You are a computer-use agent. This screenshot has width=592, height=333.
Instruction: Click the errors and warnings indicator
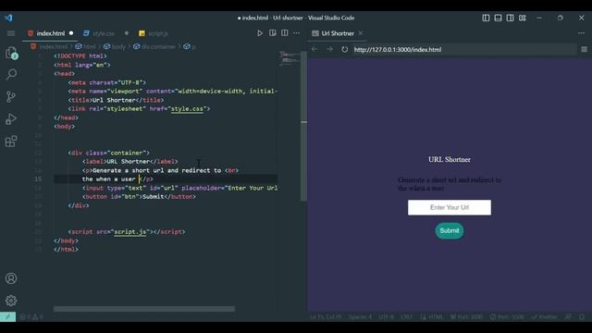point(31,316)
